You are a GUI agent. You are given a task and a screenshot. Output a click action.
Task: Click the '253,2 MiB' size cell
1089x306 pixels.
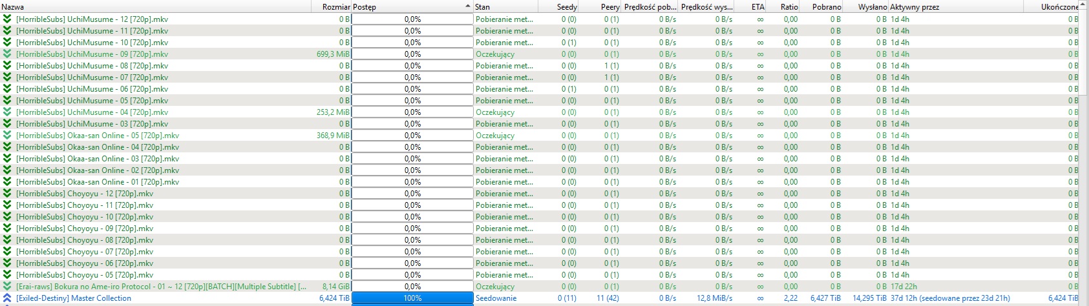[333, 112]
